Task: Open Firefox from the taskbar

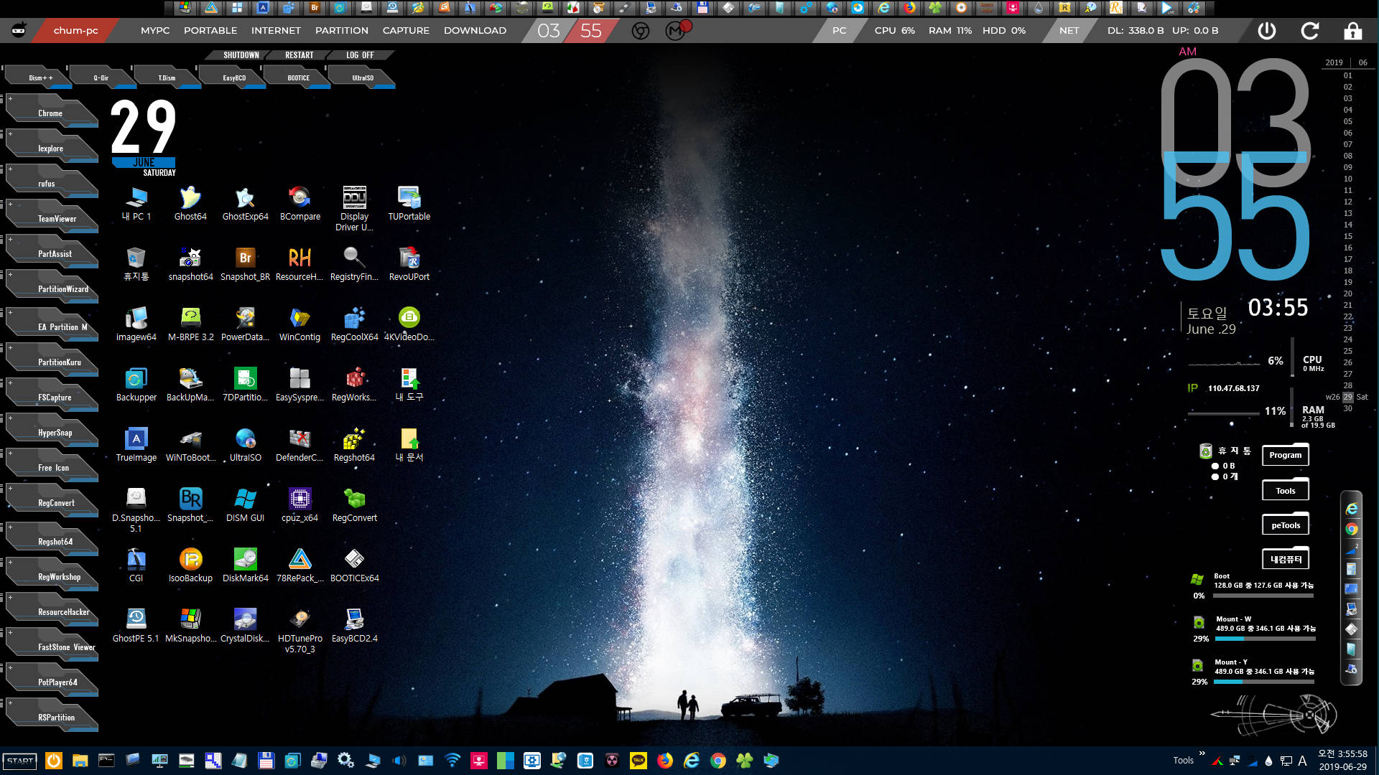Action: (x=665, y=761)
